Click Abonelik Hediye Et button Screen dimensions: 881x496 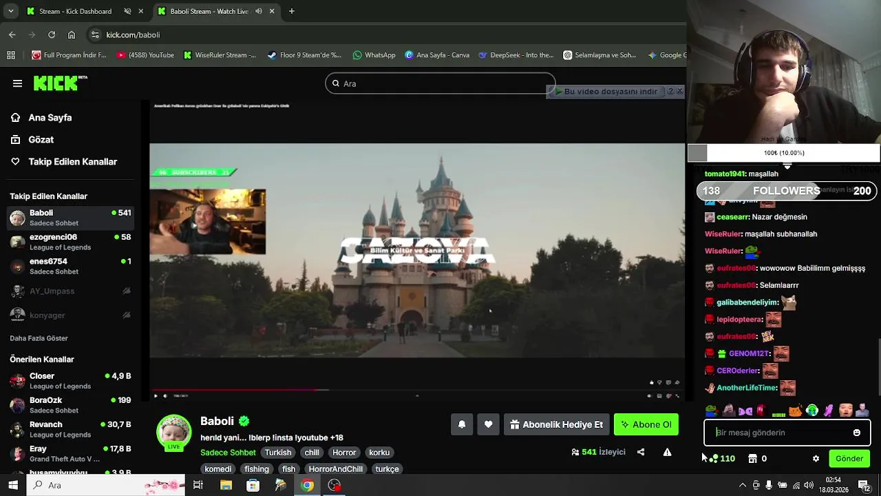point(557,424)
